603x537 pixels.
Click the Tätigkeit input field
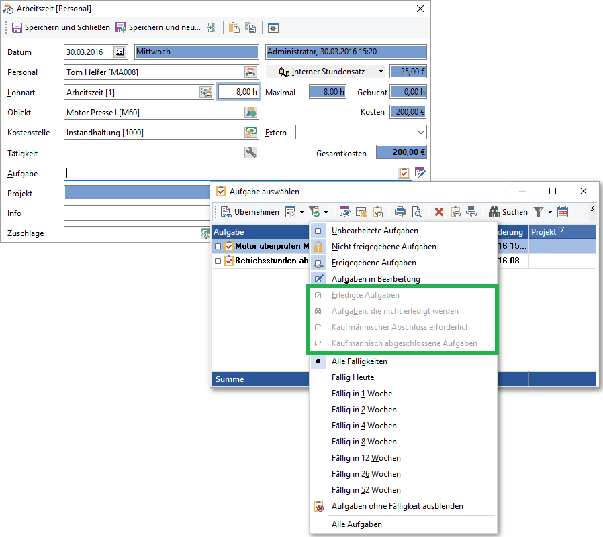click(154, 152)
